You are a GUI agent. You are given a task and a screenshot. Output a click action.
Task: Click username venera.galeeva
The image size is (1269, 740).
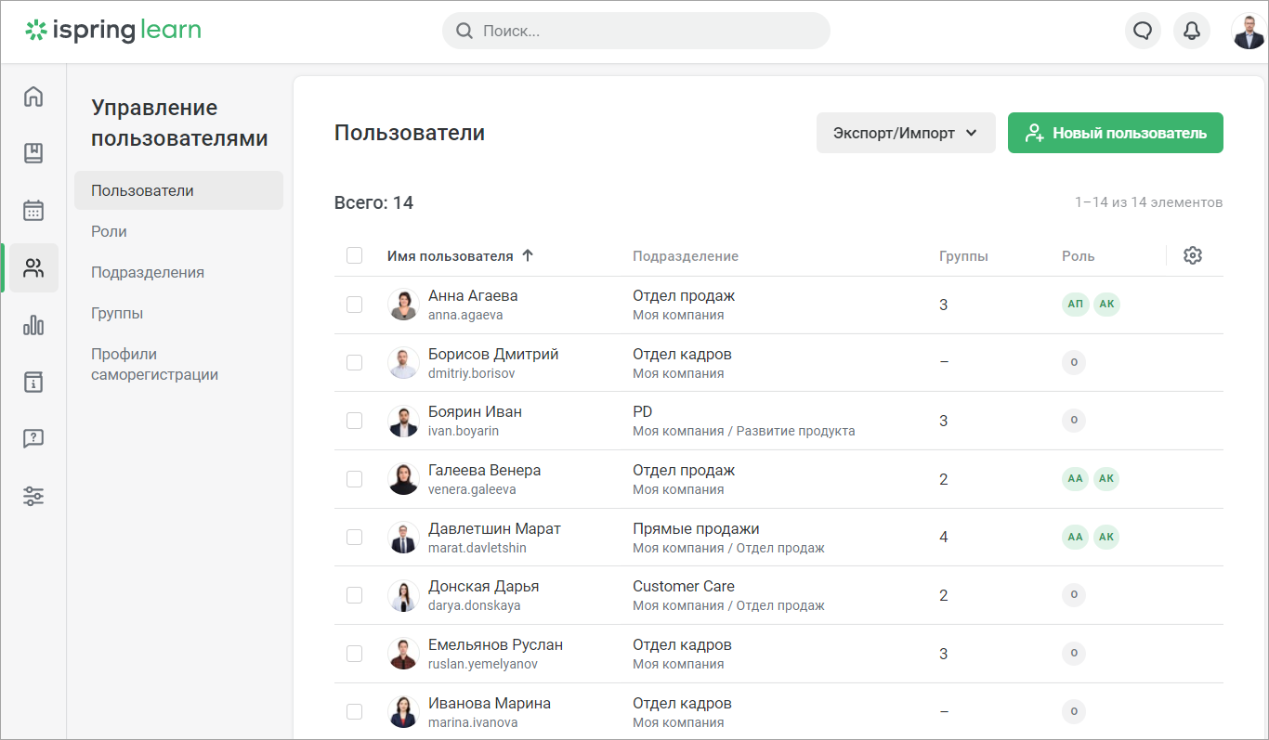point(472,489)
